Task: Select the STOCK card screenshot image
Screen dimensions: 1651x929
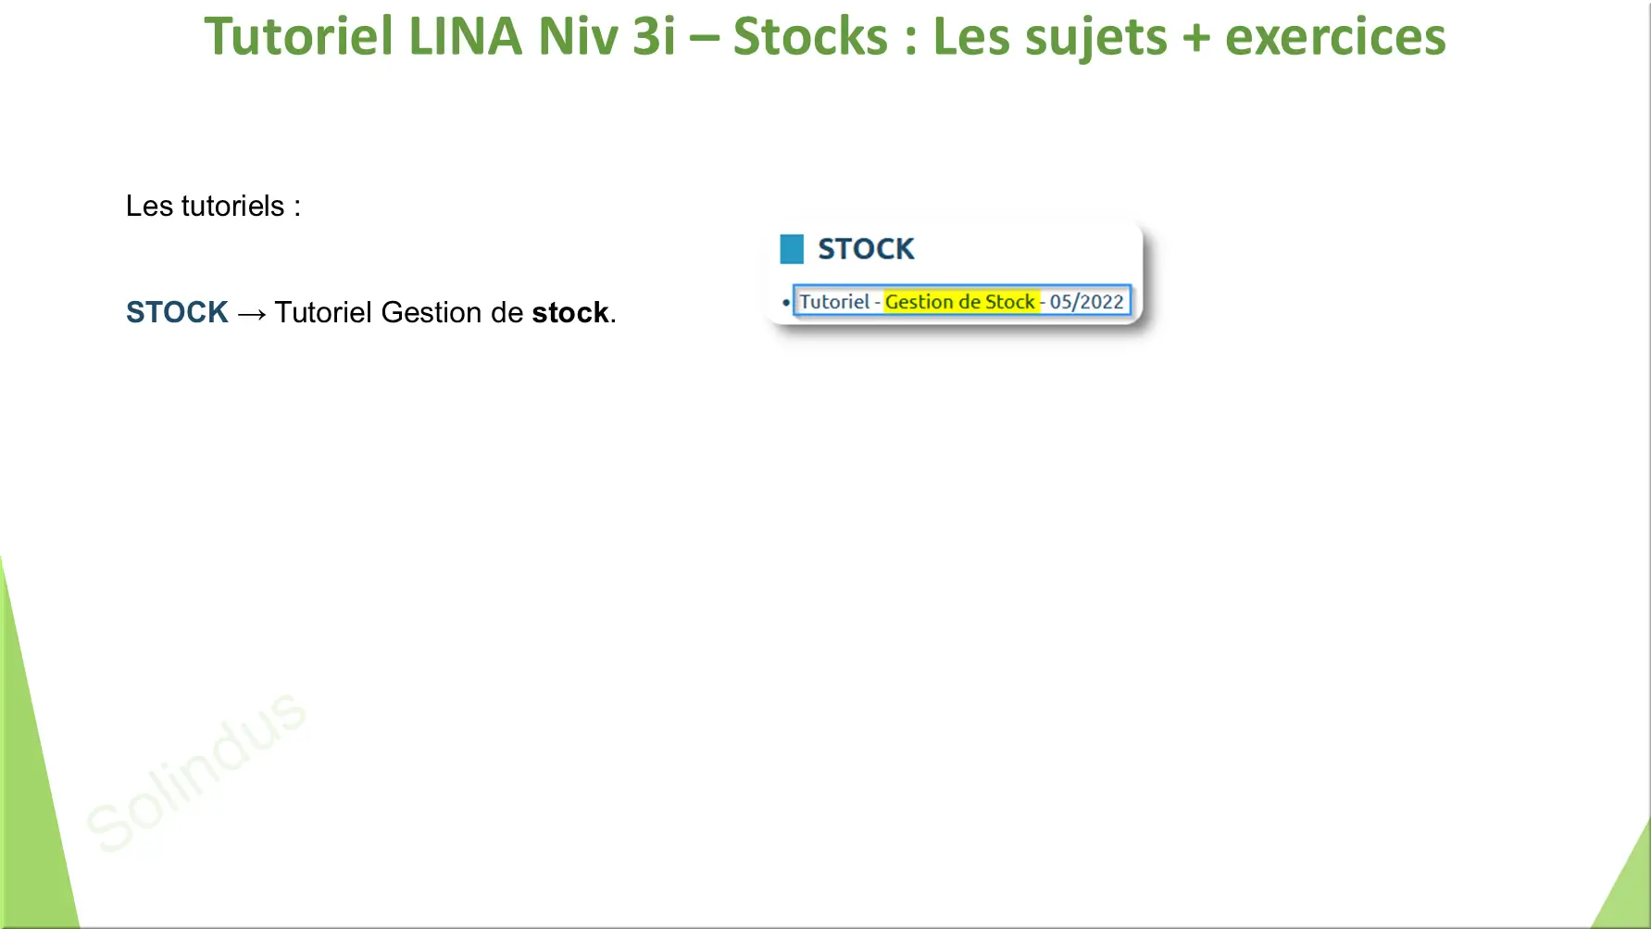Action: pos(957,273)
